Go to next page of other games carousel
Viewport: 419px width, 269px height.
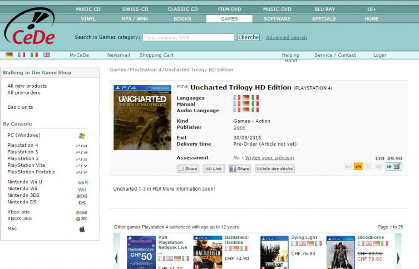tap(398, 258)
